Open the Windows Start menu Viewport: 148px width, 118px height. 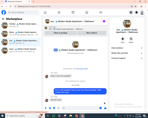2,116
